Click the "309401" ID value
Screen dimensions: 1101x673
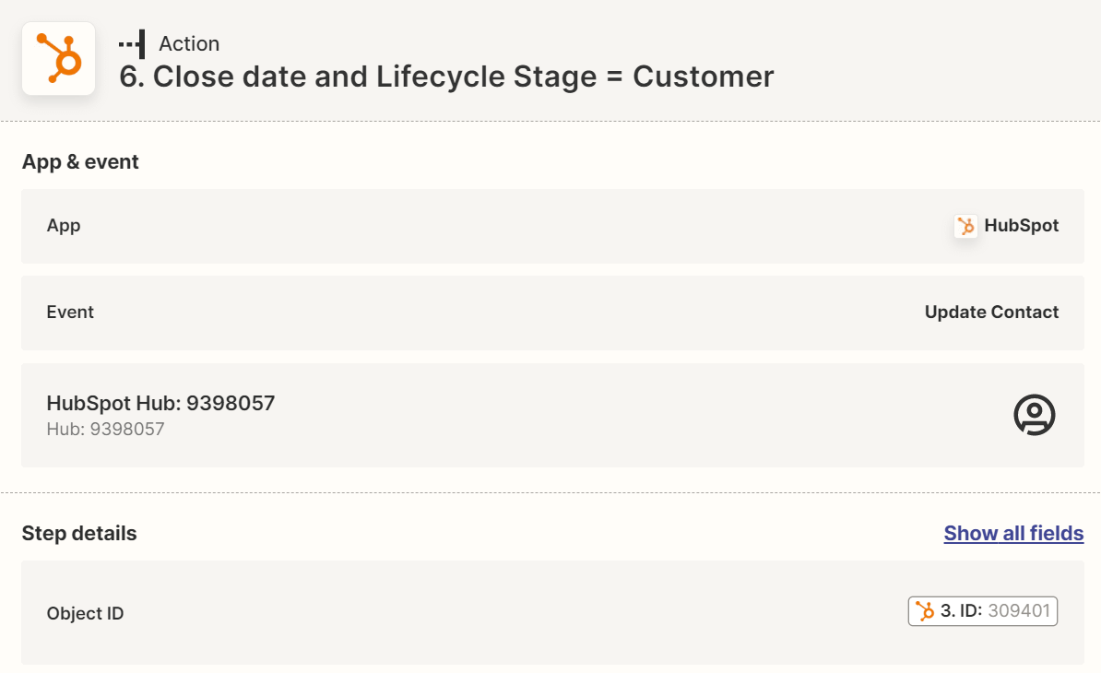(1019, 611)
